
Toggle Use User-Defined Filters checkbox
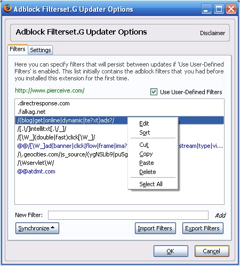click(154, 92)
